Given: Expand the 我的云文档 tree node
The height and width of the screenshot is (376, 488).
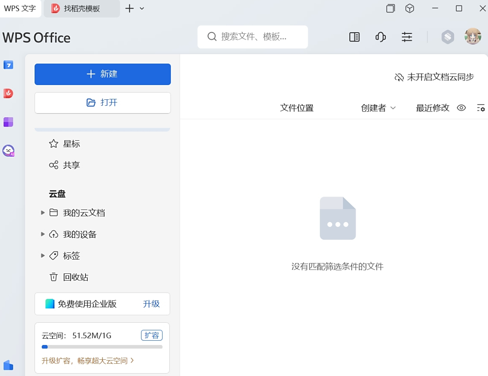Looking at the screenshot, I should 43,212.
